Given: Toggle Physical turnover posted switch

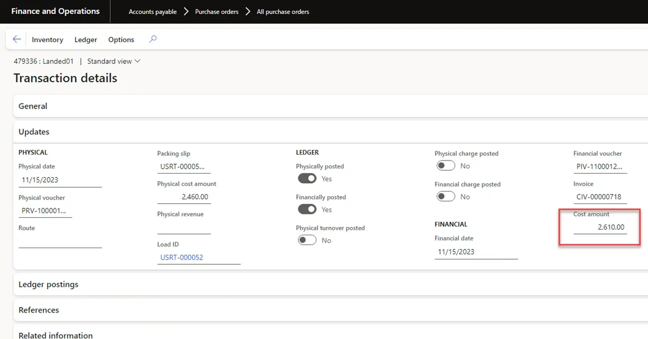Looking at the screenshot, I should point(307,240).
